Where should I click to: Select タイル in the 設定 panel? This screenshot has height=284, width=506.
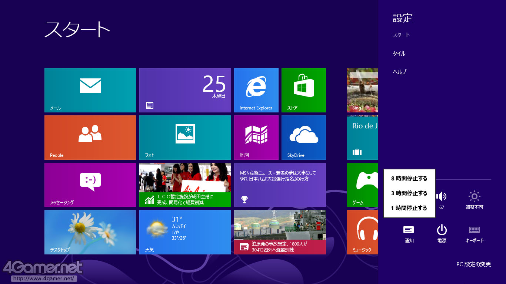click(x=399, y=54)
